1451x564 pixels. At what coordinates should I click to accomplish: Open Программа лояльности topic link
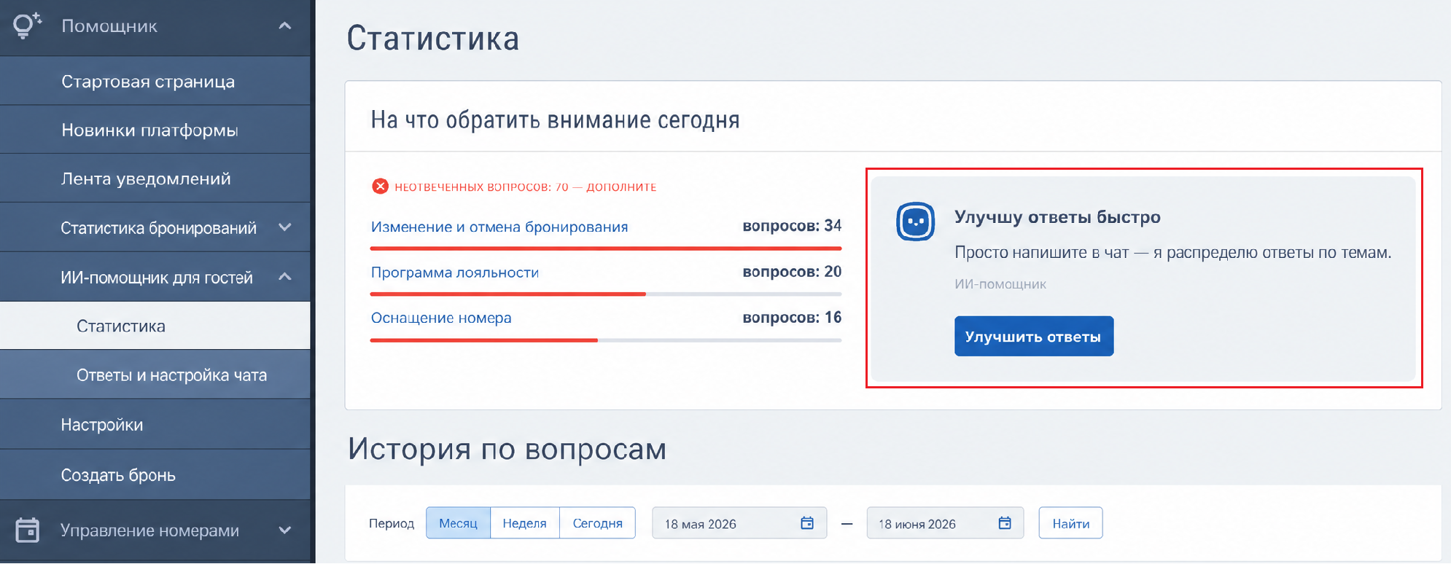[x=455, y=273]
